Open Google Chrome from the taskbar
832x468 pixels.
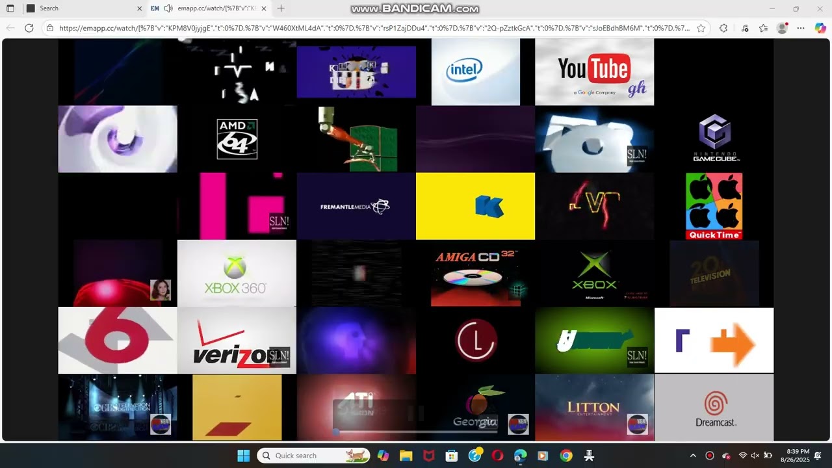(566, 456)
